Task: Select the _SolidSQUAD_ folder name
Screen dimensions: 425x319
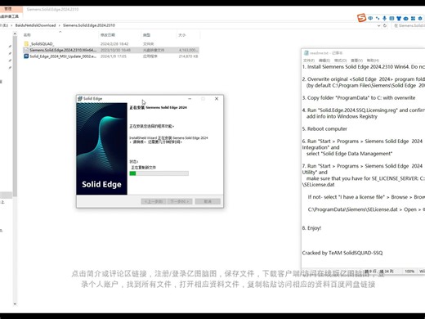Action: (x=42, y=43)
